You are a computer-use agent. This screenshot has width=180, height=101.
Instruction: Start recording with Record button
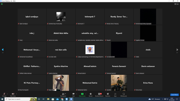click(x=91, y=95)
